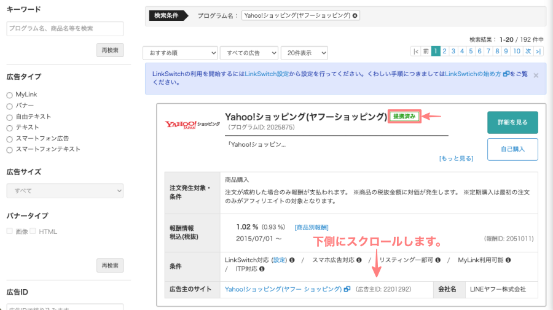Image resolution: width=553 pixels, height=310 pixels.
Task: Click current page 1 in pagination
Action: 436,52
